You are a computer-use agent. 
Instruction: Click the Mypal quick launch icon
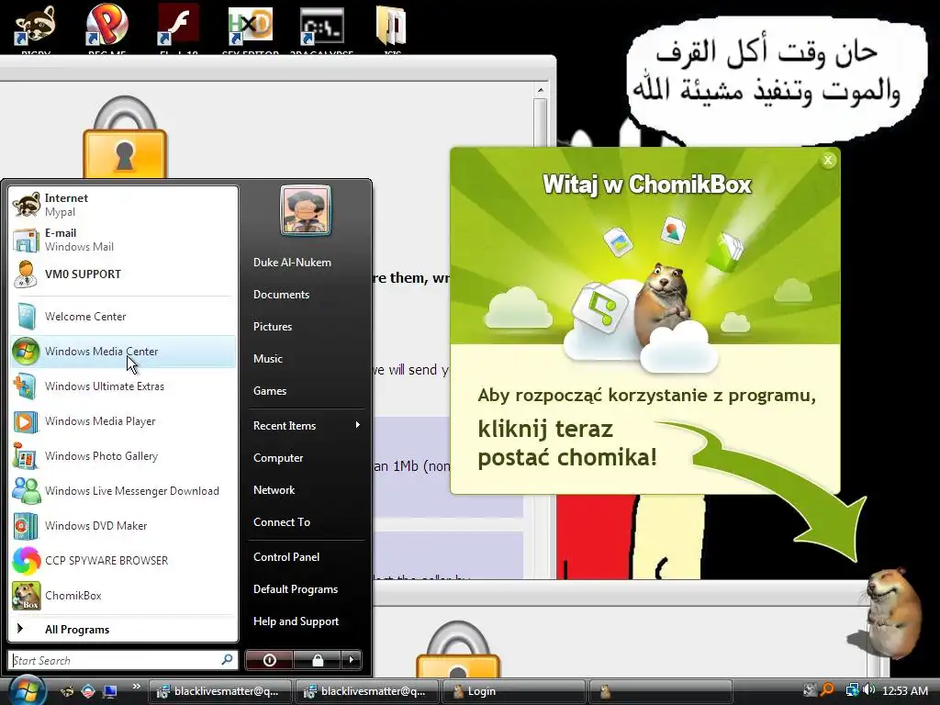66,691
